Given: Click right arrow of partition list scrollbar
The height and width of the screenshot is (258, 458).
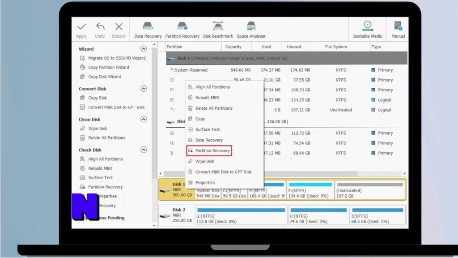Looking at the screenshot, I should [404, 173].
